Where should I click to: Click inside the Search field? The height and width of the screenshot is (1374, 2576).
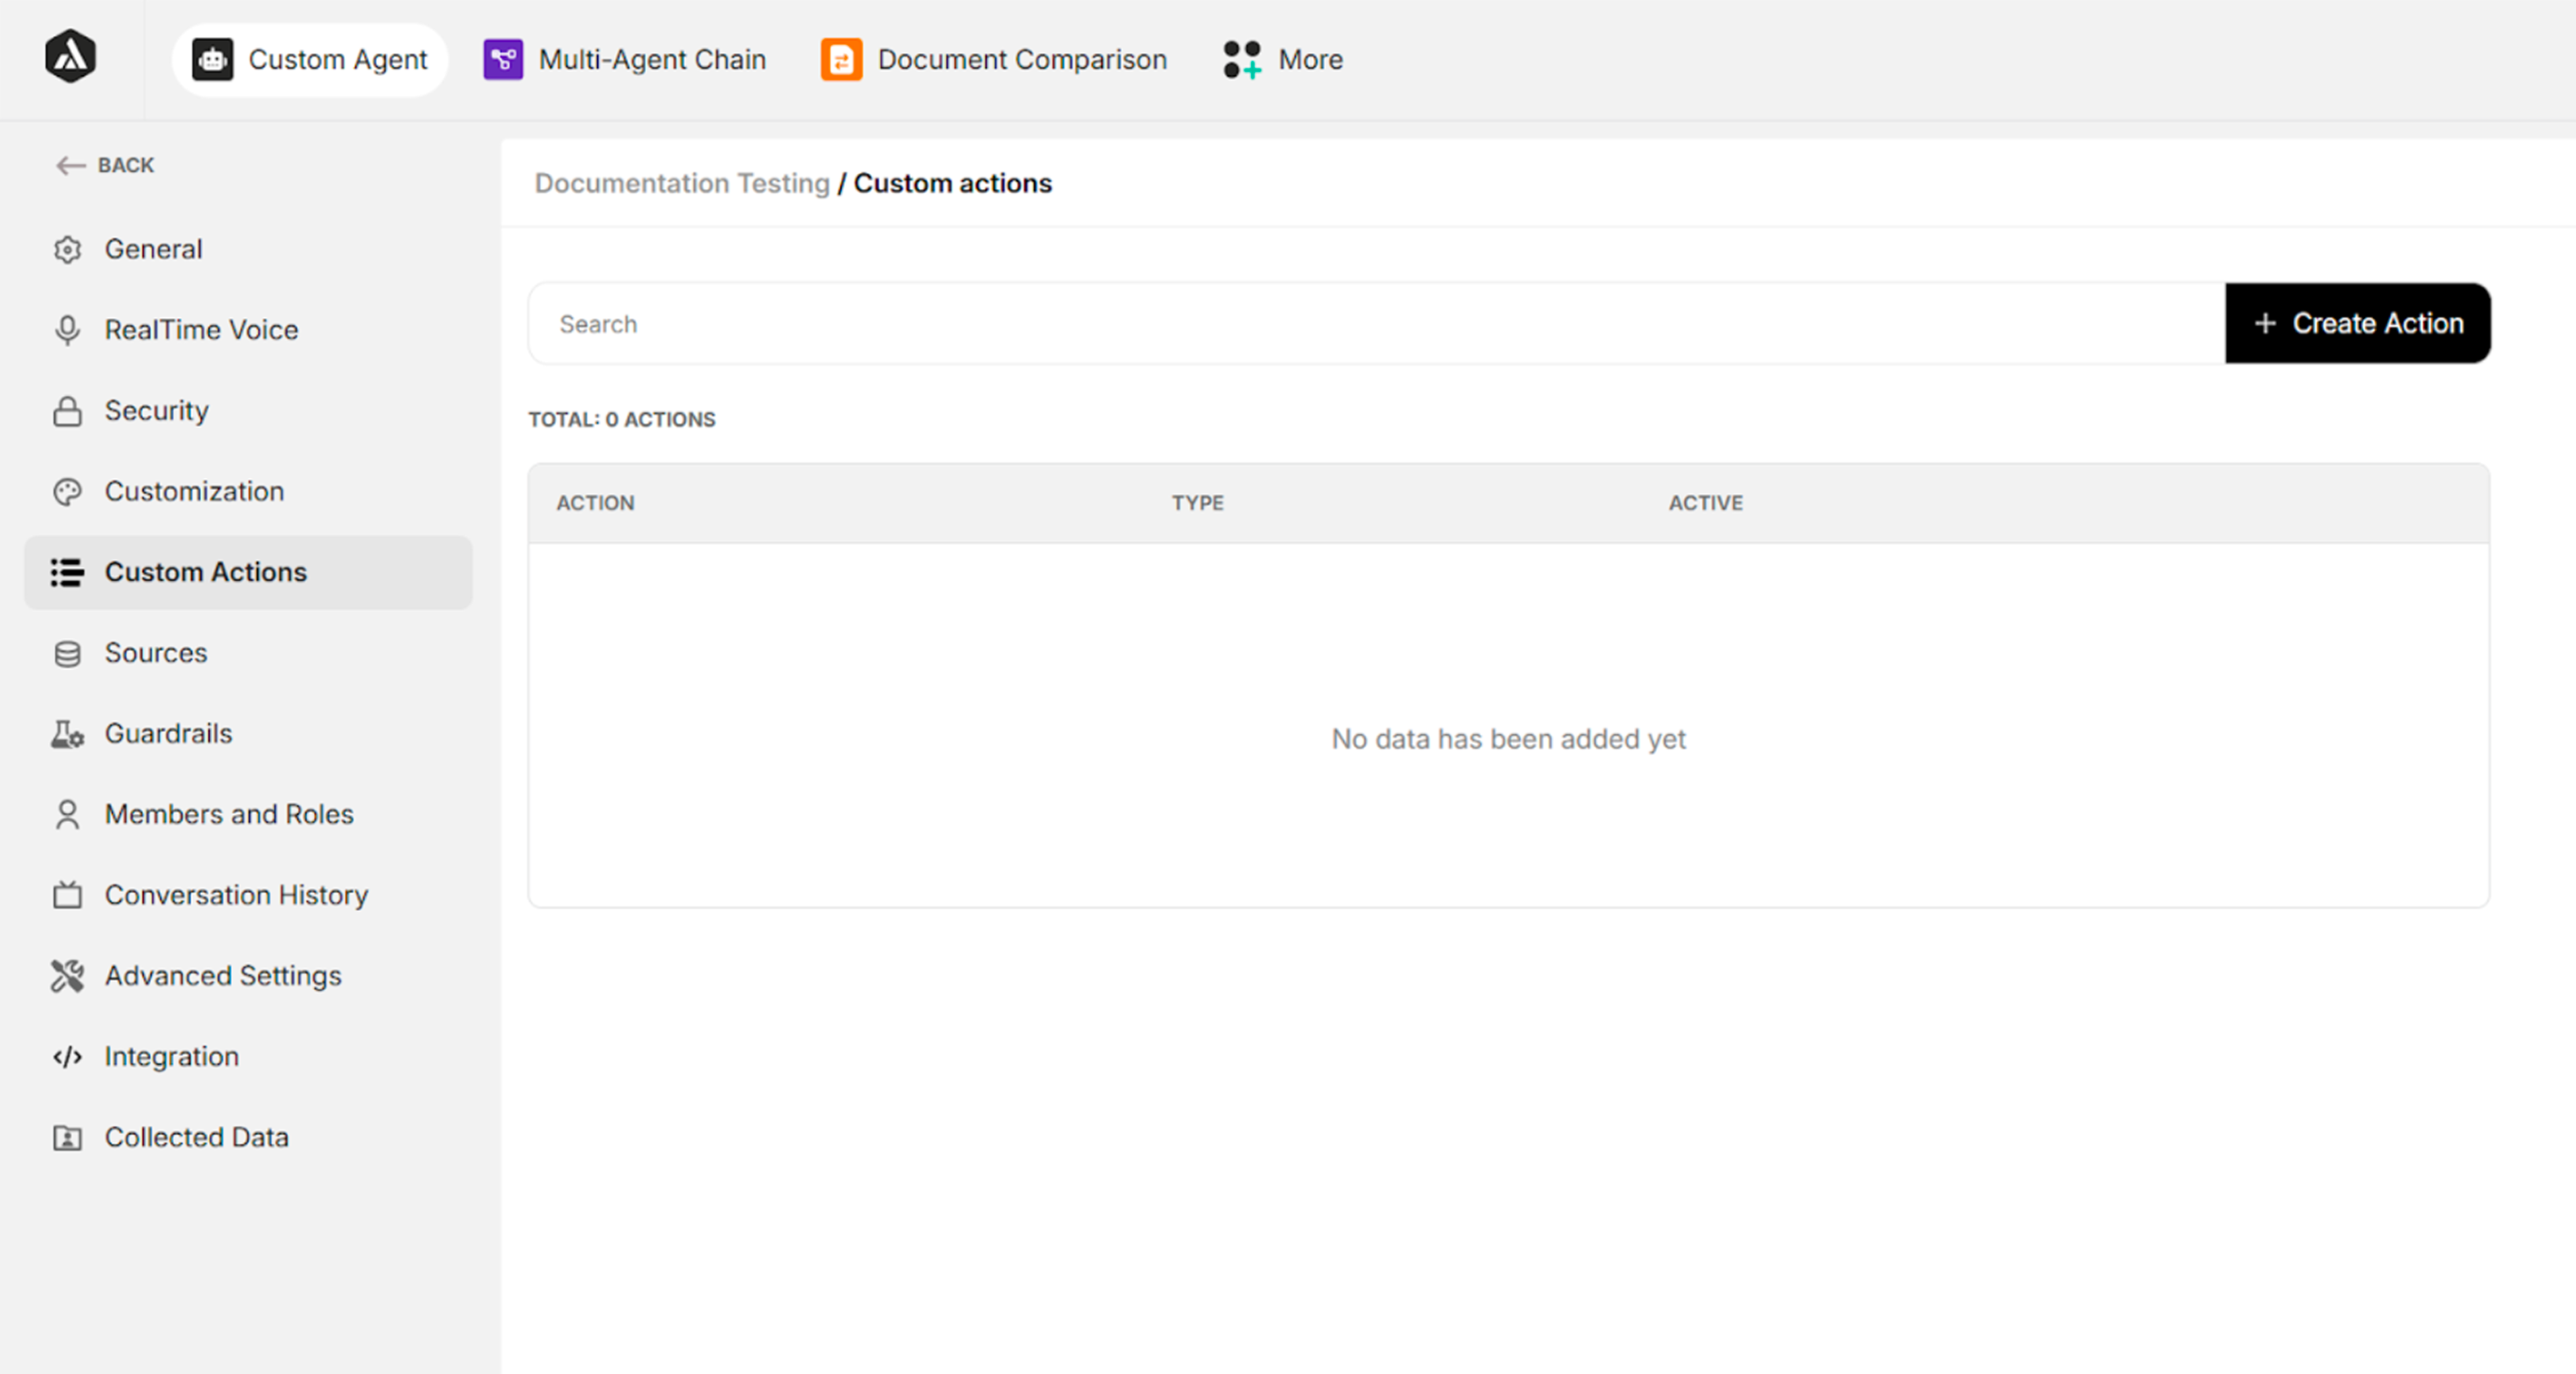[x=900, y=323]
